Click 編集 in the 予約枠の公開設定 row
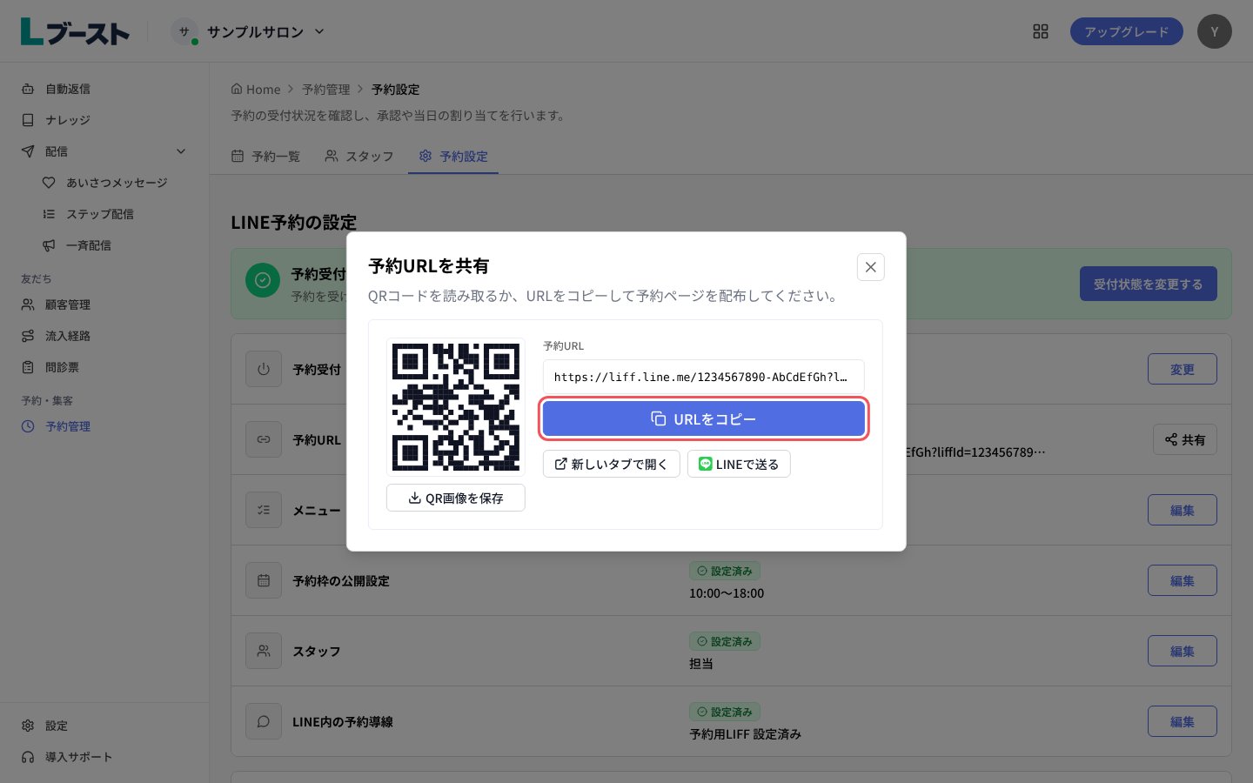This screenshot has width=1253, height=783. (1182, 580)
